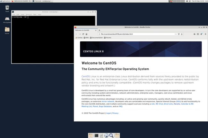Open the Documentation bookmark in bookmarks toolbar
The image size is (208, 138).
(96, 38)
